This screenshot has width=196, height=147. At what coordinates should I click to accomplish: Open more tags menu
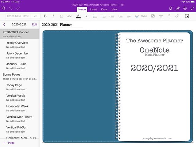(x=177, y=16)
